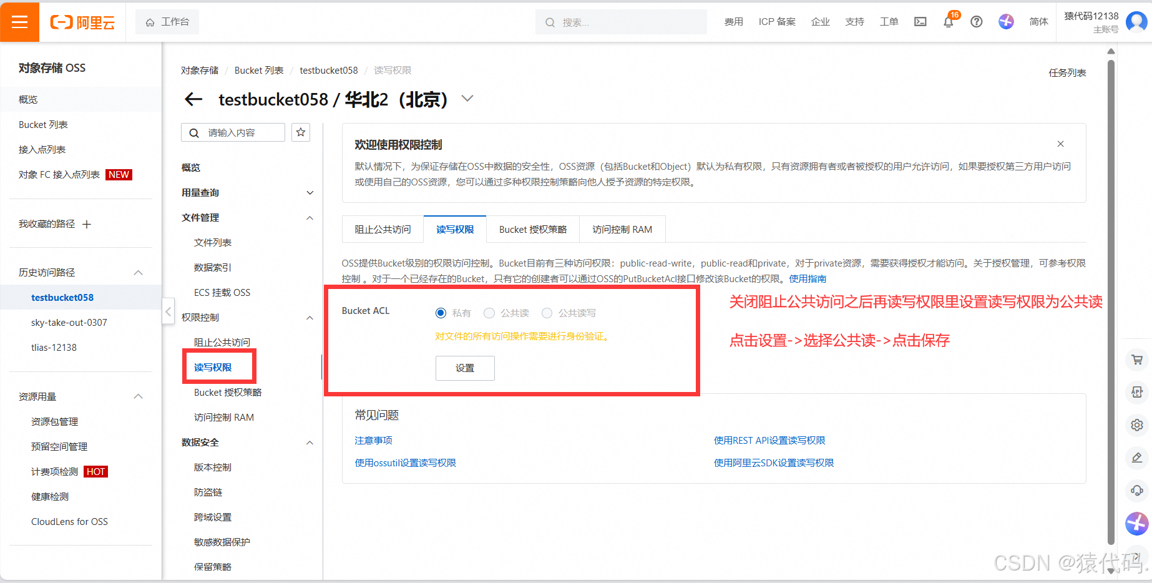Add a favorite path with plus icon
The height and width of the screenshot is (583, 1152).
pyautogui.click(x=87, y=224)
